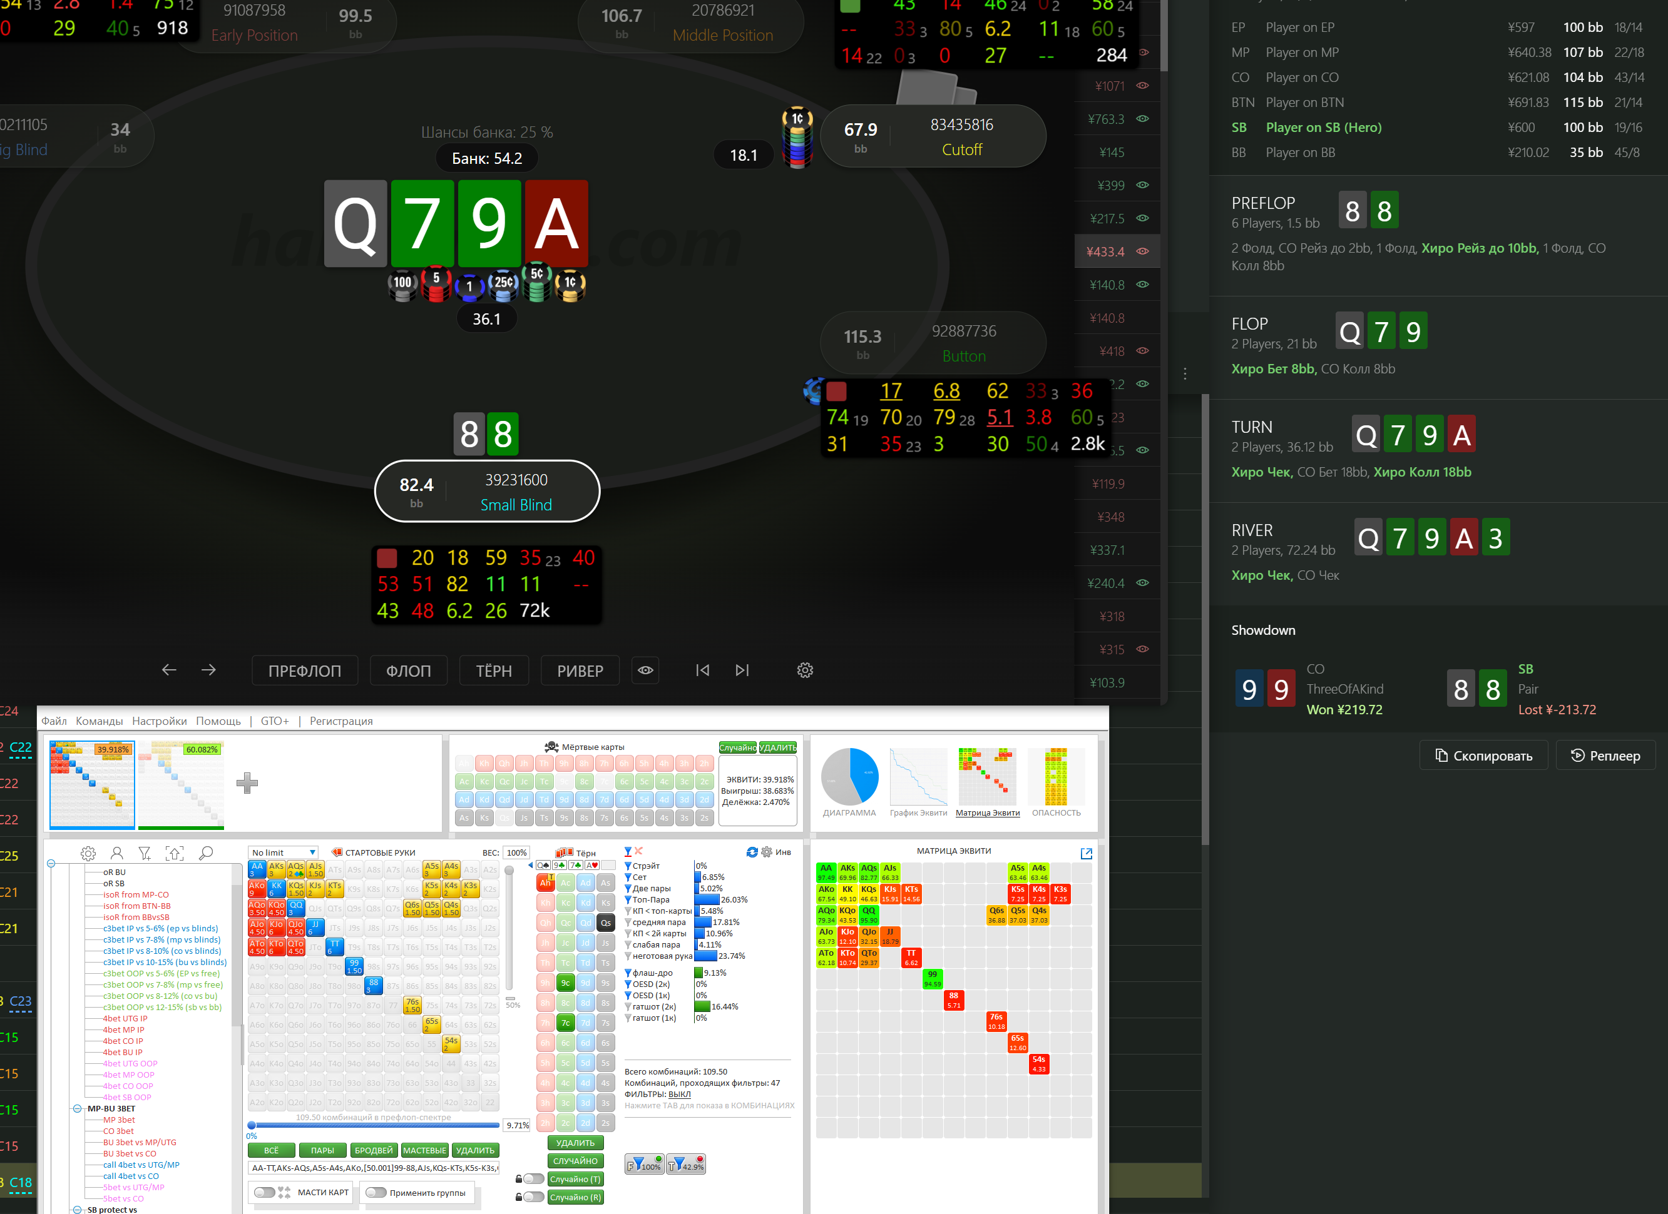Open range tree settings gear
Image resolution: width=1668 pixels, height=1214 pixels.
88,853
